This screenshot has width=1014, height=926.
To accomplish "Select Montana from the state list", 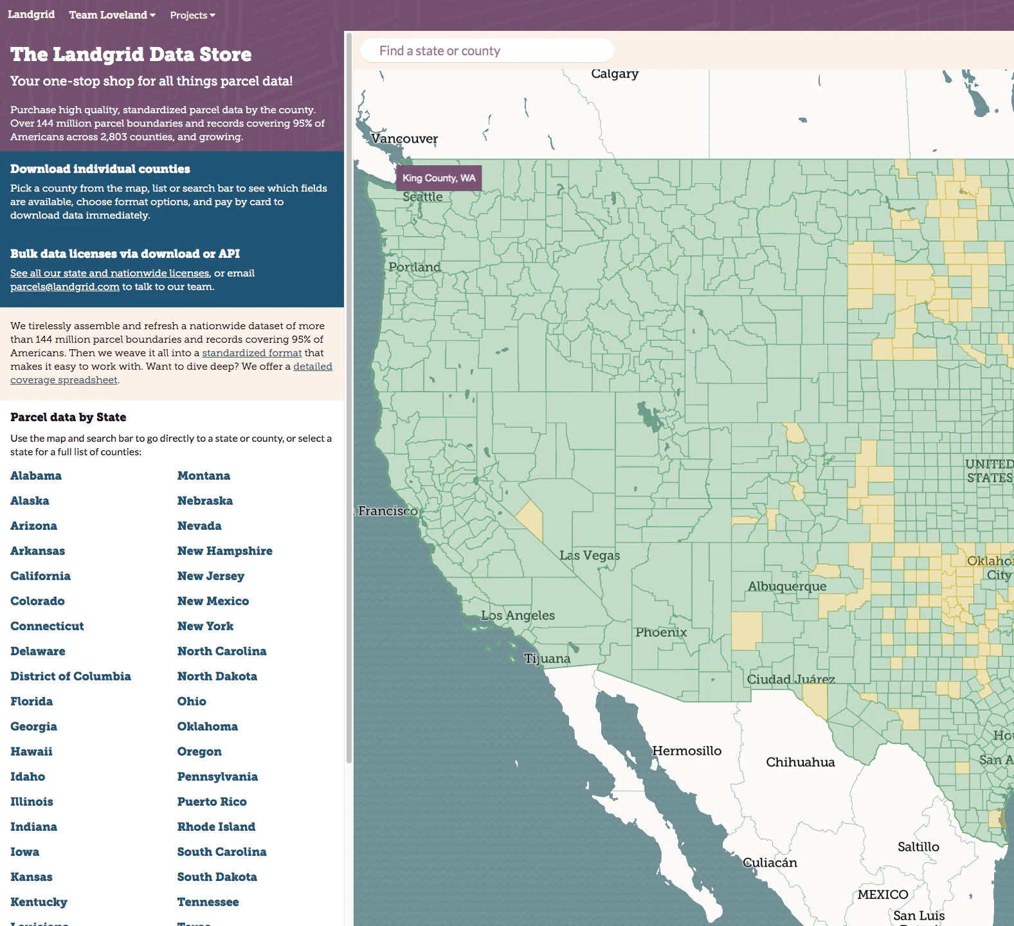I will point(204,476).
